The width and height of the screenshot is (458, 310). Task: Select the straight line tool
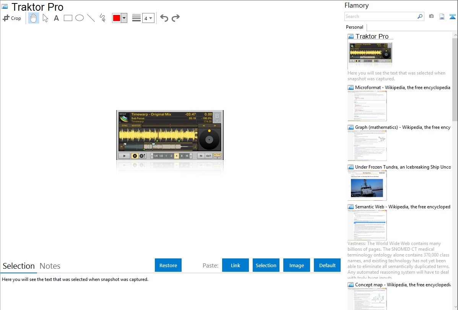91,18
